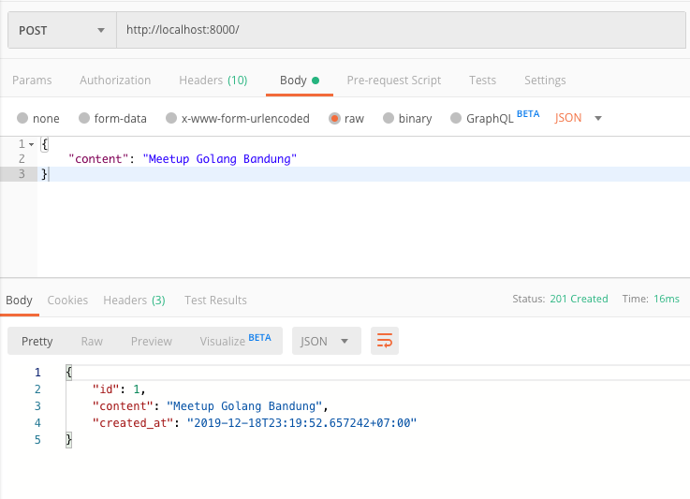Image resolution: width=690 pixels, height=499 pixels.
Task: Switch to the Params tab
Action: click(32, 81)
